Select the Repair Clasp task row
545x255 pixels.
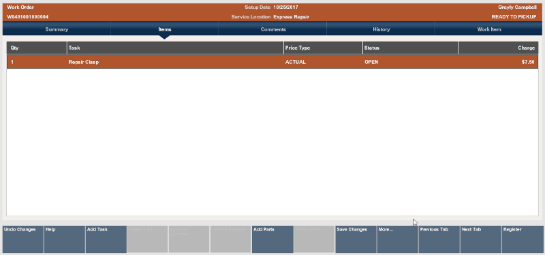click(x=272, y=62)
